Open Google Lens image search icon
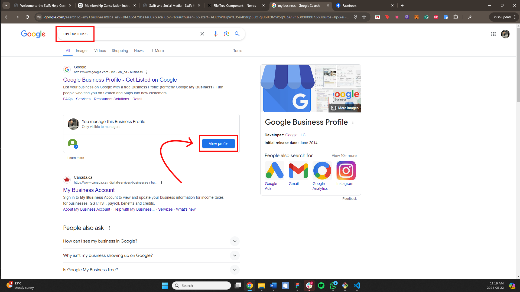 [226, 34]
